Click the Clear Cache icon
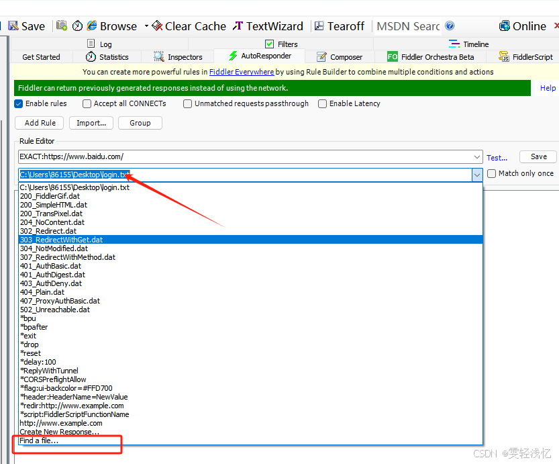 [x=157, y=26]
